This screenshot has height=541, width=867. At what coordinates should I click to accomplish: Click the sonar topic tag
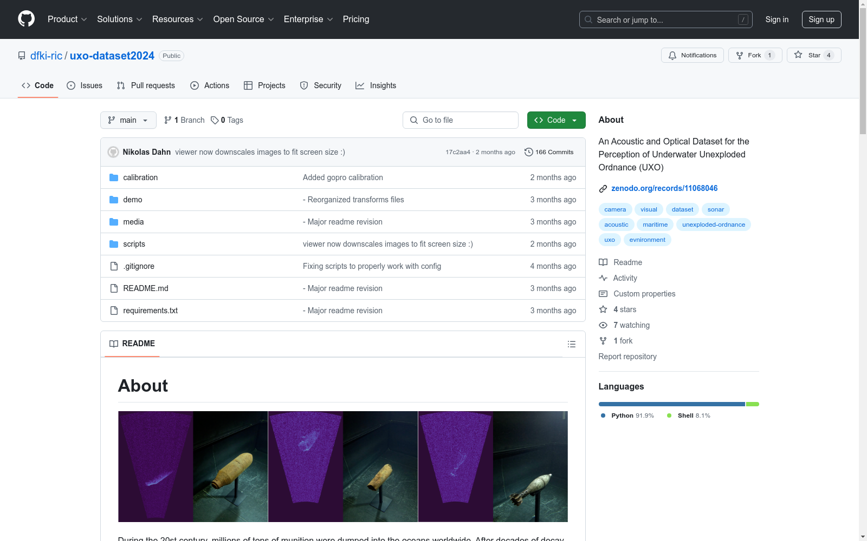point(716,209)
